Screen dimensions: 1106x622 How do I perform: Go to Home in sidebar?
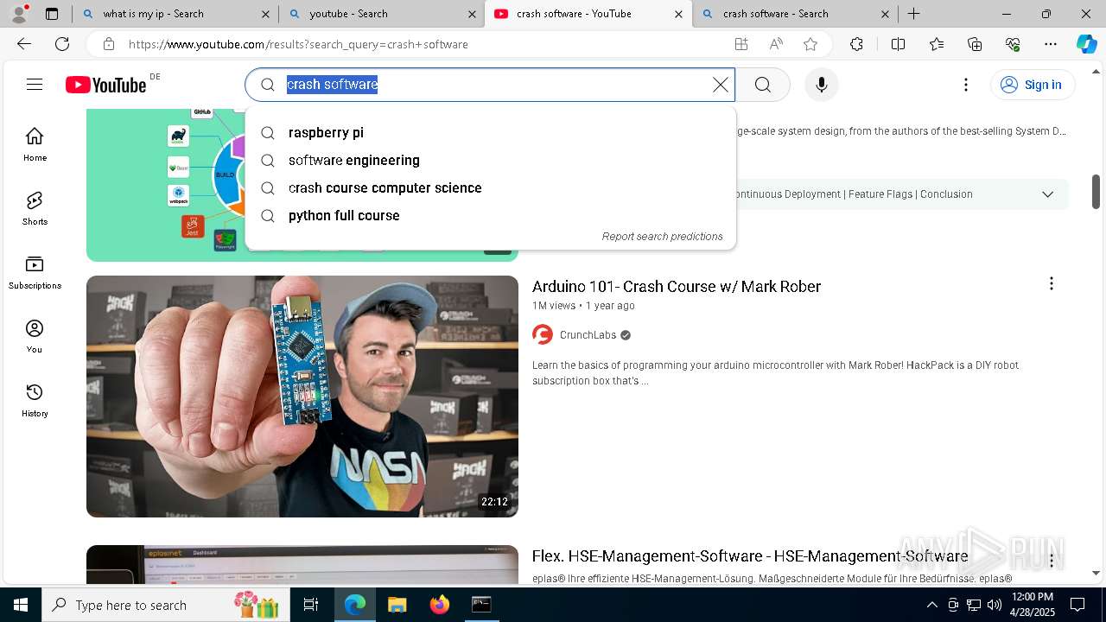(35, 144)
